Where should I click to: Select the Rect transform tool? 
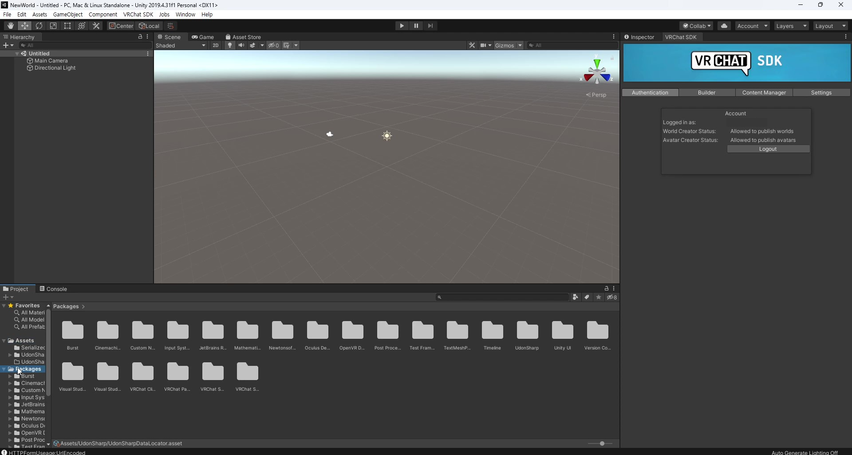(67, 26)
